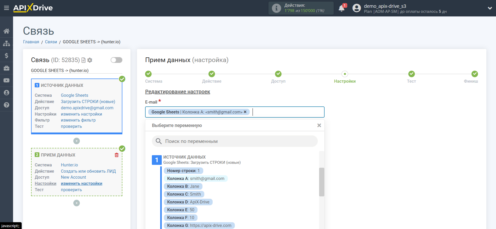The width and height of the screenshot is (496, 229).
Task: Click receiver проверить test link
Action: tap(71, 190)
